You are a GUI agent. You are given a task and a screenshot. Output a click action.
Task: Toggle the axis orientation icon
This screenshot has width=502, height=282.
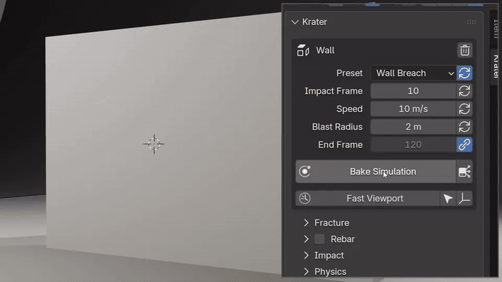pos(464,199)
